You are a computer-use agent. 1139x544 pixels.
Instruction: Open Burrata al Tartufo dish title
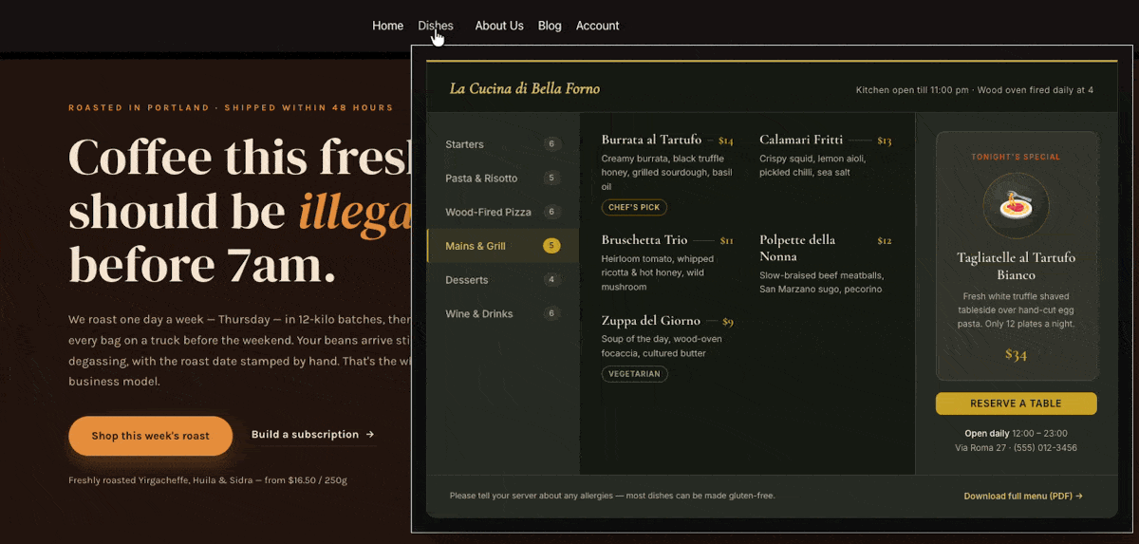click(651, 140)
